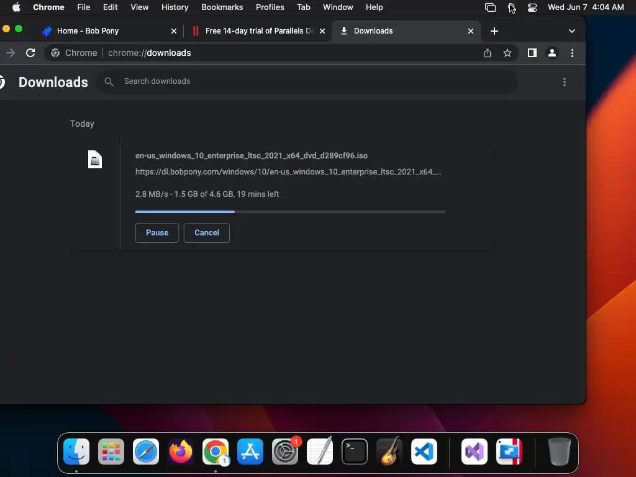Screen dimensions: 636x477
Task: Click the en-us_windows_10_enterprise ISO filename
Action: pos(252,155)
